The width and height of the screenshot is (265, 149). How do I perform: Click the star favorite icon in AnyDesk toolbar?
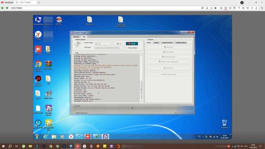[215, 8]
